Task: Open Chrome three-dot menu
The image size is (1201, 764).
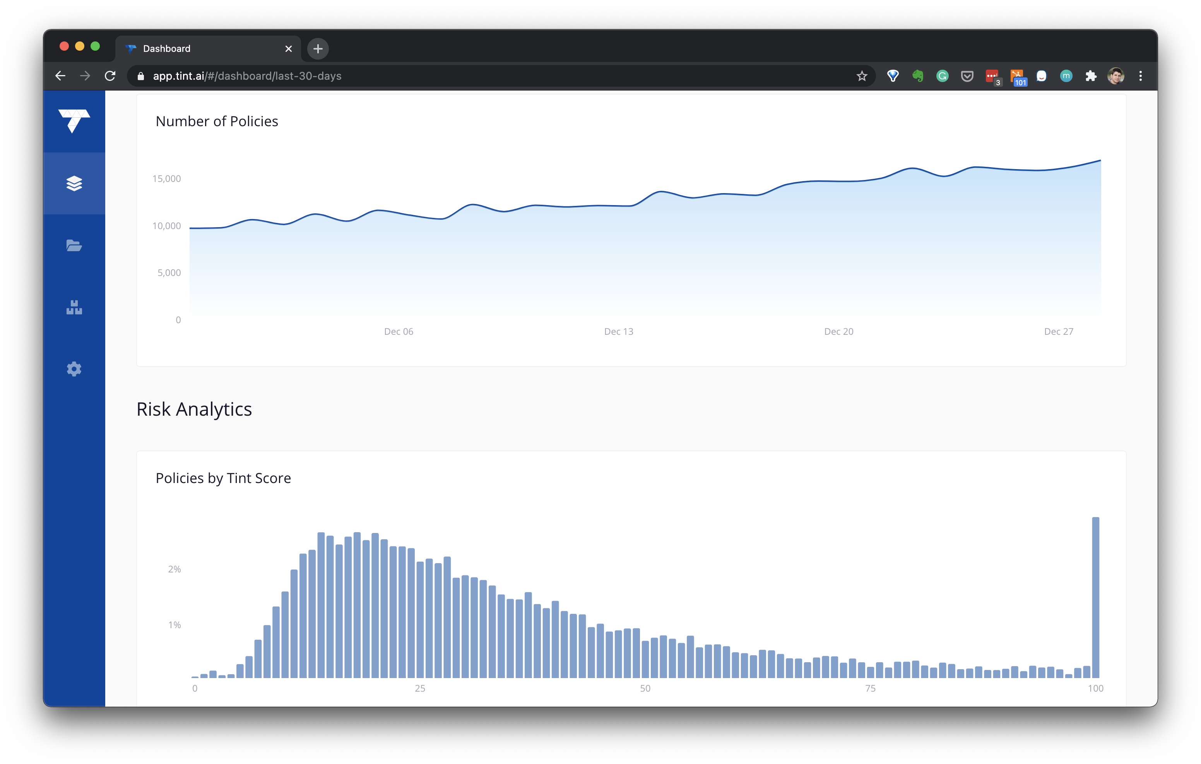Action: click(1141, 76)
